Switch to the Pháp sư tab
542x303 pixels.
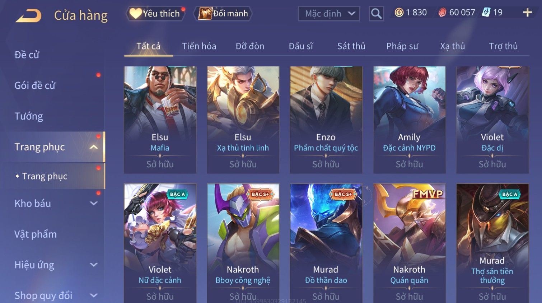(402, 46)
